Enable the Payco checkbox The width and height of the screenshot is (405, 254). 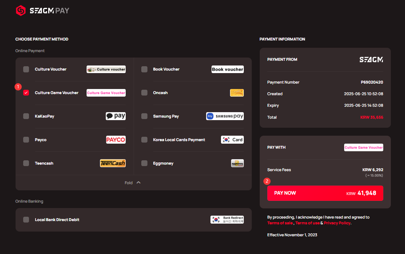coord(26,140)
